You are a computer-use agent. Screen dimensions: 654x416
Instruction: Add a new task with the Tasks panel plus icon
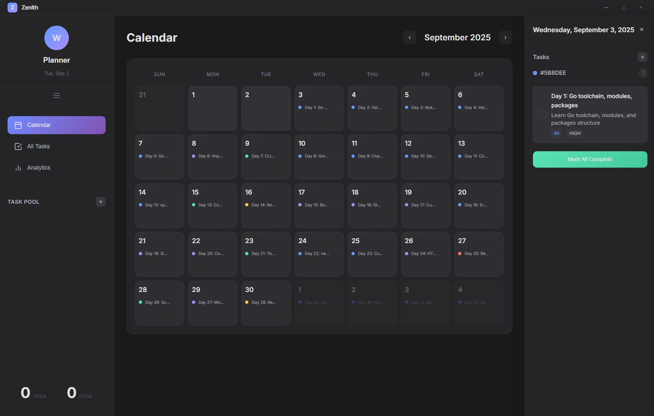tap(642, 57)
